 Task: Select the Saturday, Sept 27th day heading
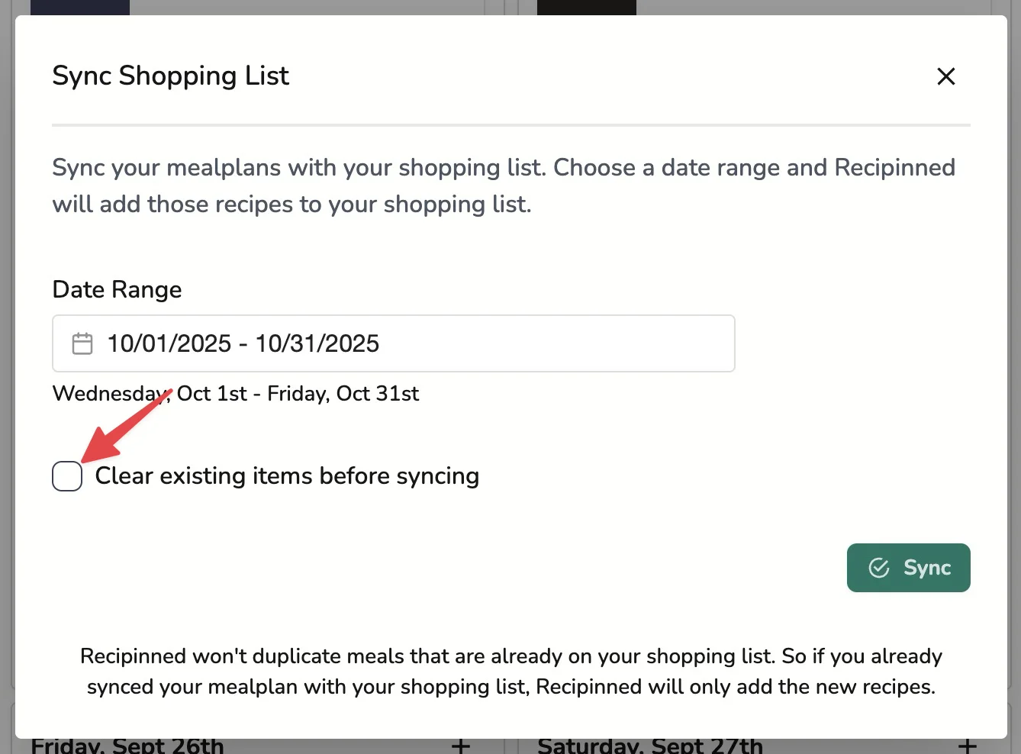tap(649, 746)
